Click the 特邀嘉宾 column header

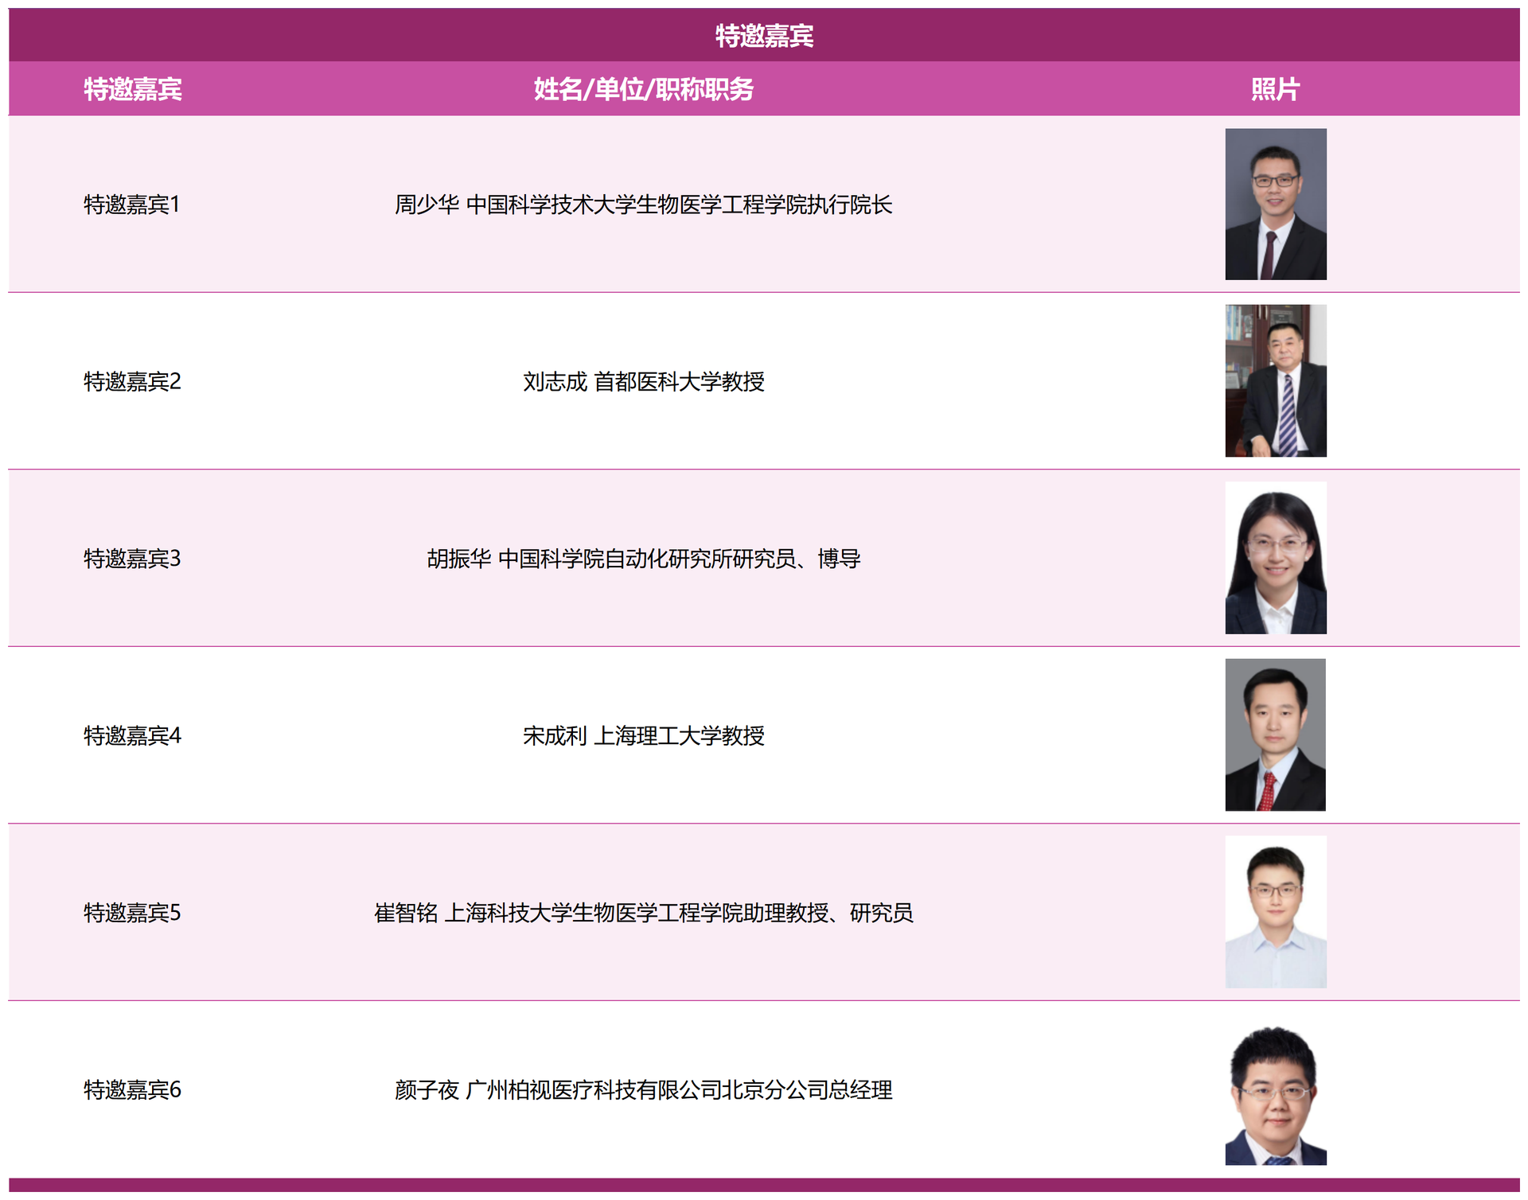tap(133, 89)
